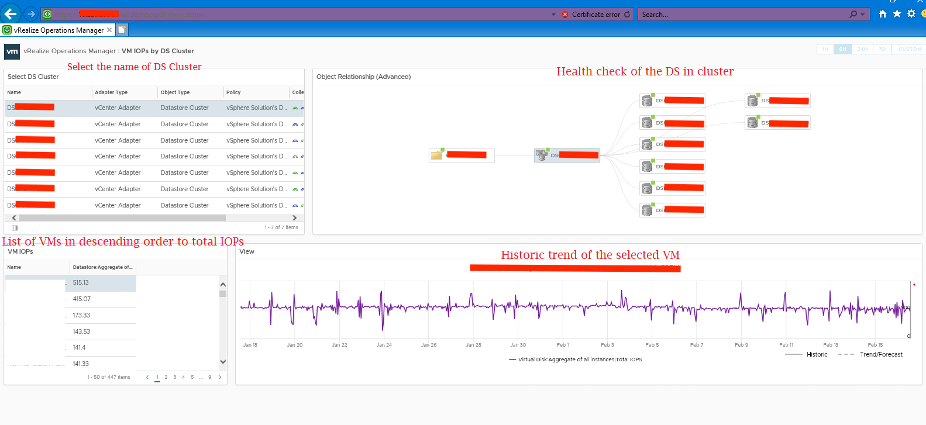This screenshot has width=926, height=425.
Task: Open browser Tools gear icon
Action: coord(911,14)
